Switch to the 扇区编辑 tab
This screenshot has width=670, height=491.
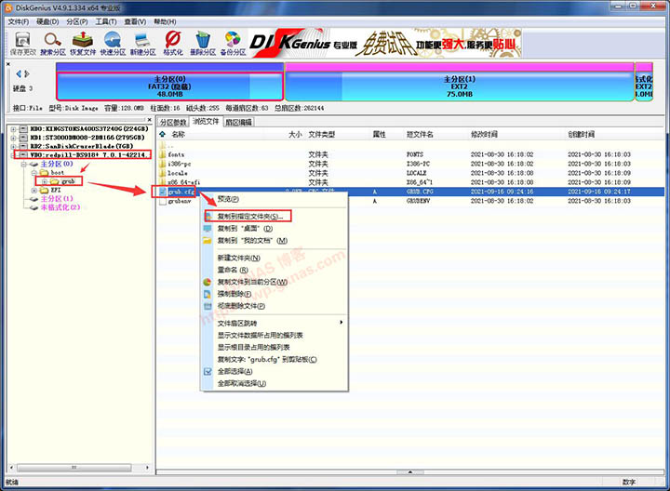240,122
